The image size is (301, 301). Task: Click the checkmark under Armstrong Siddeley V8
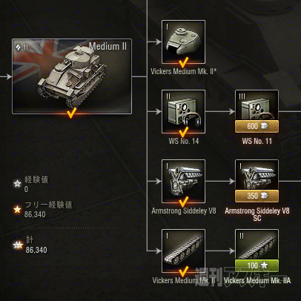pos(183,202)
